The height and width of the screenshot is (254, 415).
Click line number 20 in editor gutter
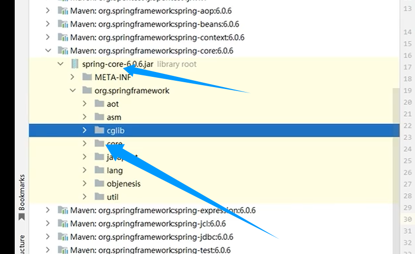coord(408,102)
